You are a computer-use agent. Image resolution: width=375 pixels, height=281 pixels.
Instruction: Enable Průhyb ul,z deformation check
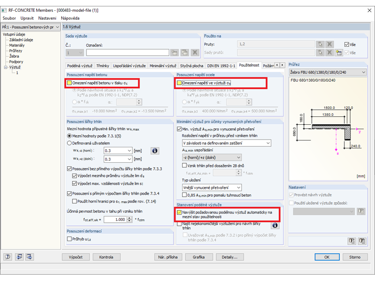pos(70,239)
